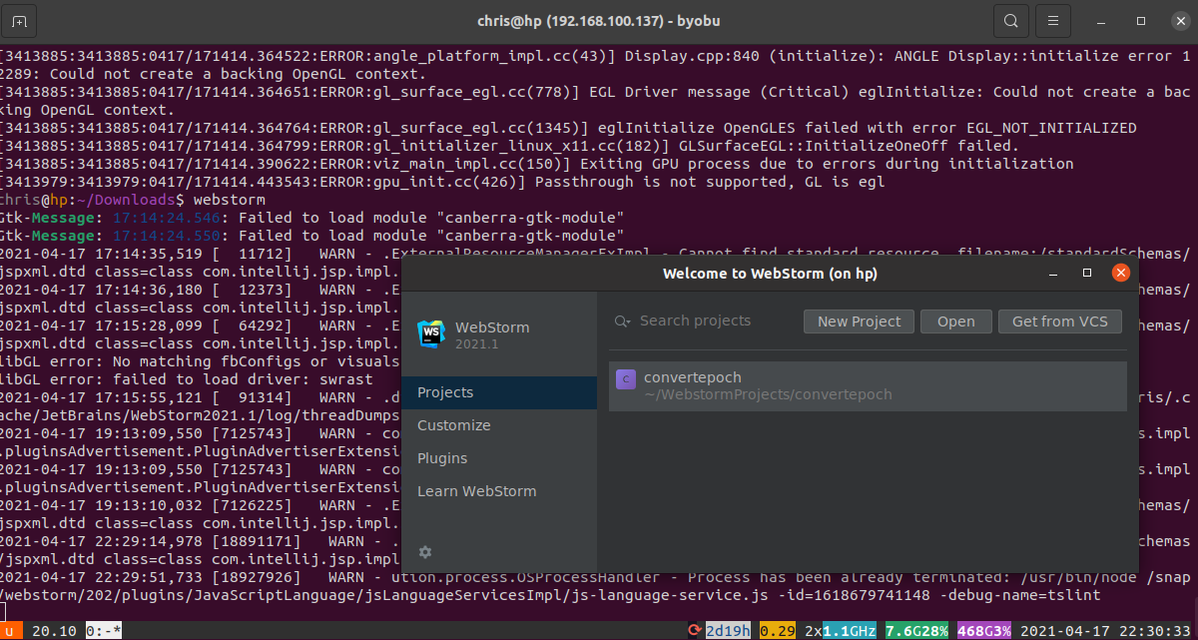
Task: Start a New Project
Action: [858, 320]
